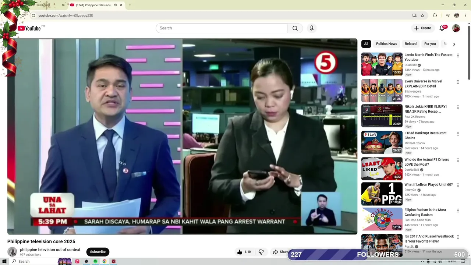Open Lando Norris video thumbnail

tap(382, 64)
